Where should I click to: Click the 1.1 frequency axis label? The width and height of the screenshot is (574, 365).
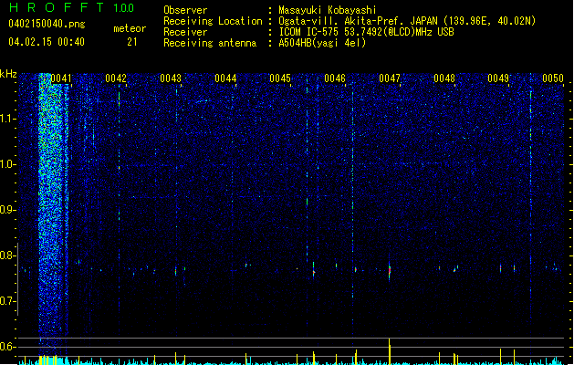pos(7,119)
